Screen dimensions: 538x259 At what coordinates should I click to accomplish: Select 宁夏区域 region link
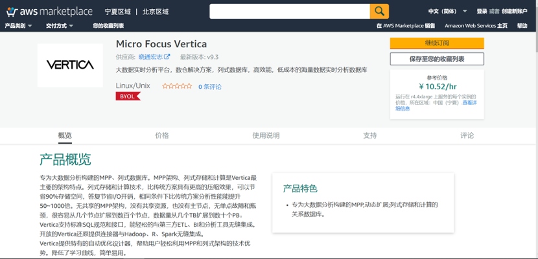pos(118,12)
